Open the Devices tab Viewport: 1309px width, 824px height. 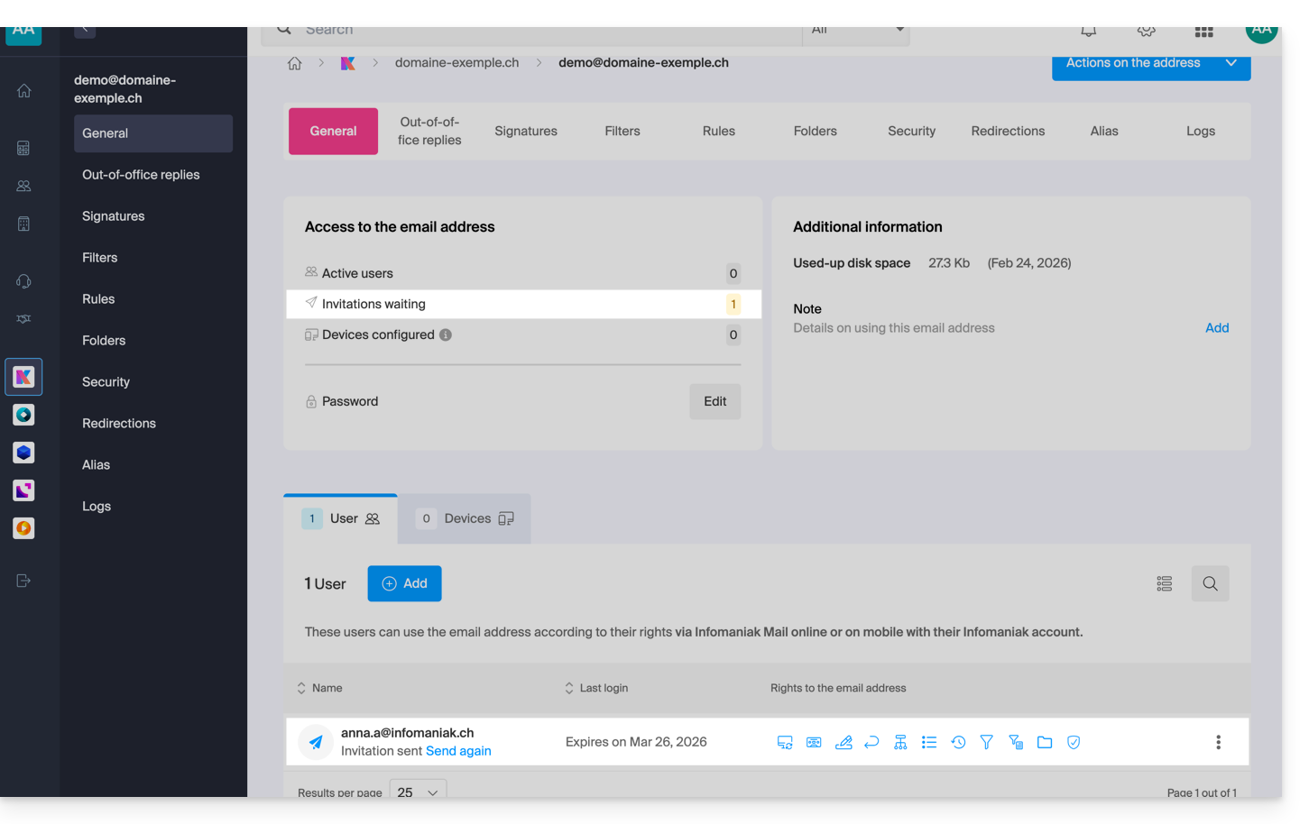click(466, 518)
